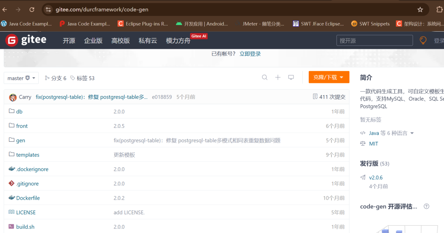Click the fix(postgresql-table) latest commit message

pyautogui.click(x=91, y=97)
